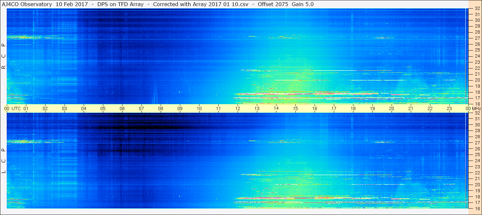Image resolution: width=482 pixels, height=215 pixels.
Task: Select the 03 hour marker on time axis
Action: [x=64, y=108]
